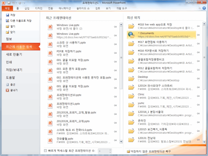208x156 pixels.
Task: Toggle 빠르게 액세스할 최근 프레젠테이션 수 checkbox
Action: 45,151
